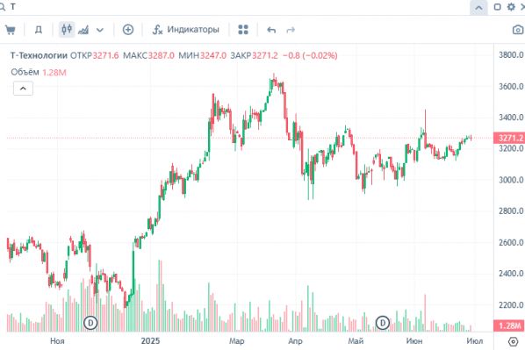Open the settings gear at top right

pos(511,7)
